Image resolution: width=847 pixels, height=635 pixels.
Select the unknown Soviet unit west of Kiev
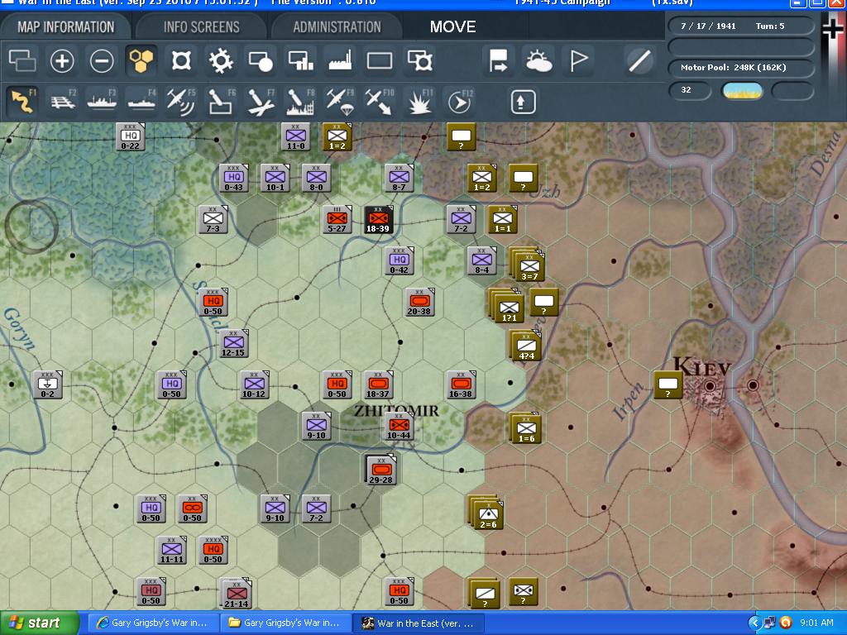668,385
